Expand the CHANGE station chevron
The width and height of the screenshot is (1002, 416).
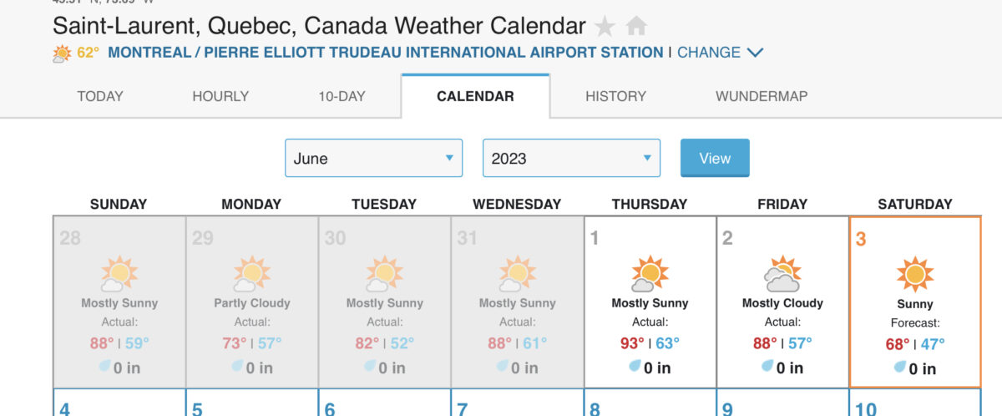(755, 53)
